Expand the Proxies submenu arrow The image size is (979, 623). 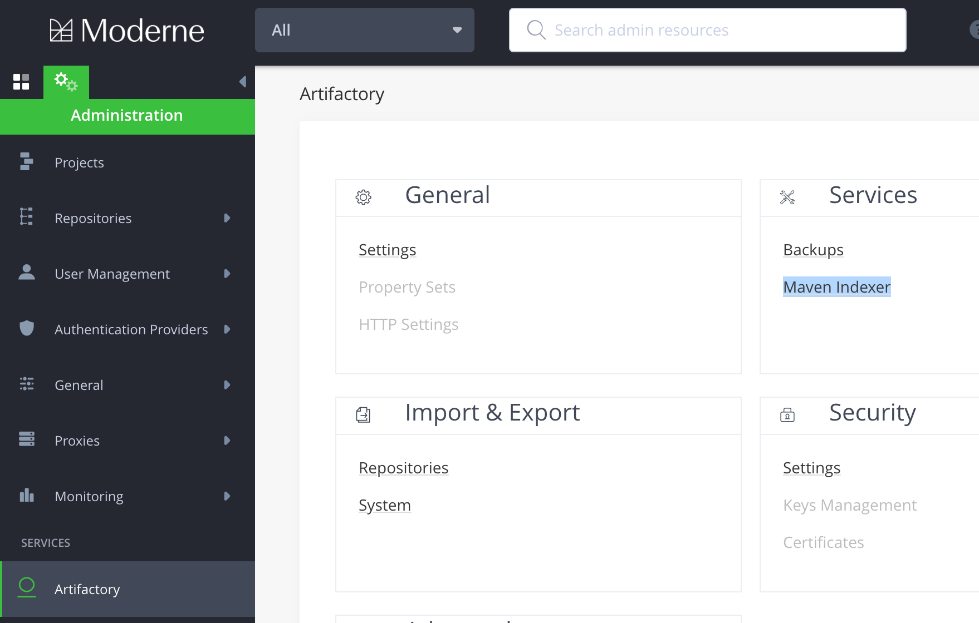click(x=227, y=441)
